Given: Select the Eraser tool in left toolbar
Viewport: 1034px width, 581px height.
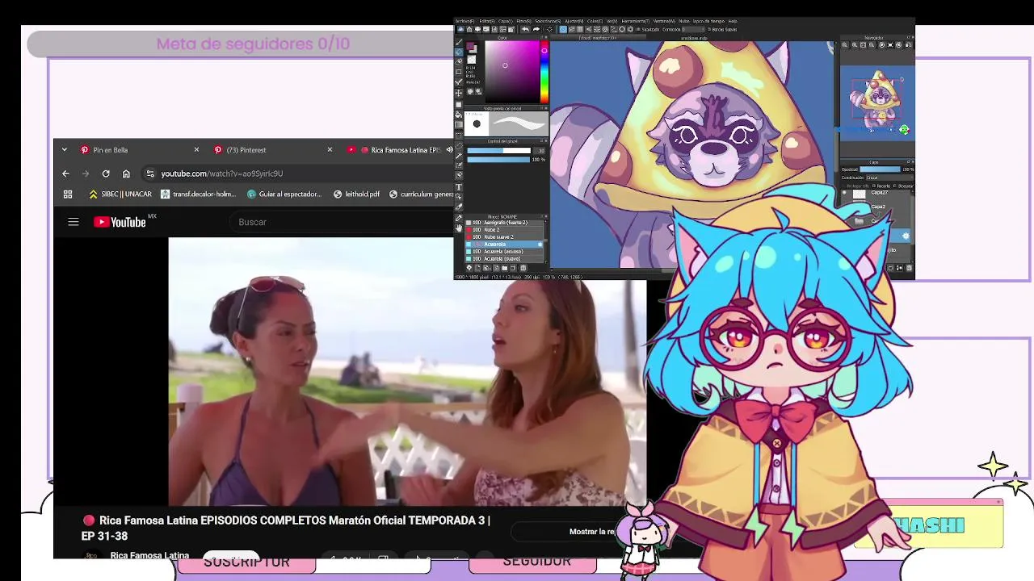Looking at the screenshot, I should coord(459,52).
